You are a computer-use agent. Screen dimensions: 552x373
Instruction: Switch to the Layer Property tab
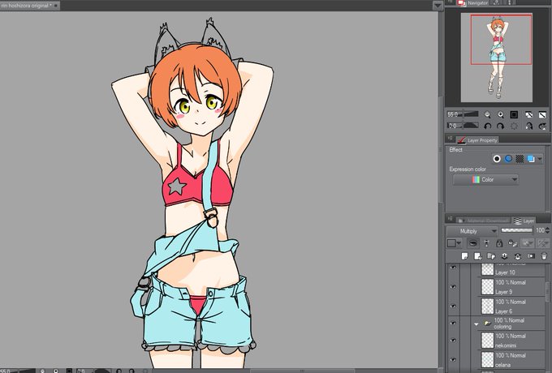tap(477, 140)
